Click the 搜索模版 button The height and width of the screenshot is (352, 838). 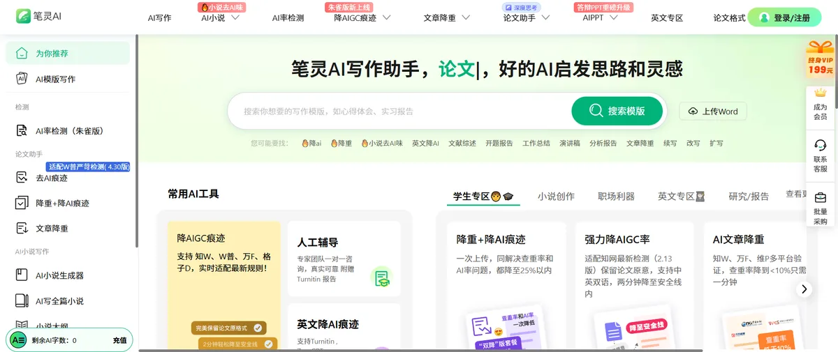617,111
